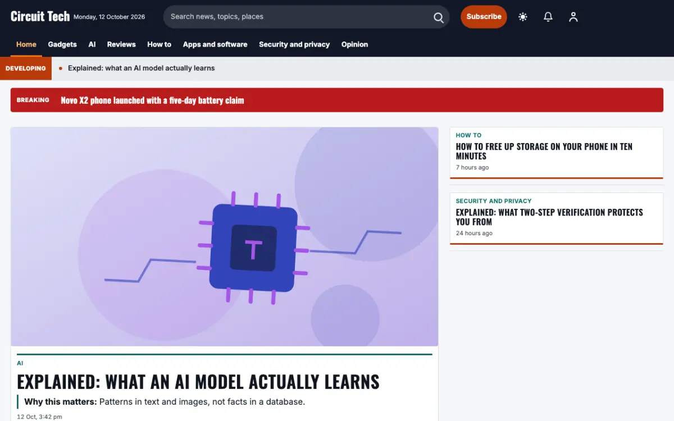The image size is (674, 421).
Task: Switch to the Reviews section
Action: coord(121,44)
